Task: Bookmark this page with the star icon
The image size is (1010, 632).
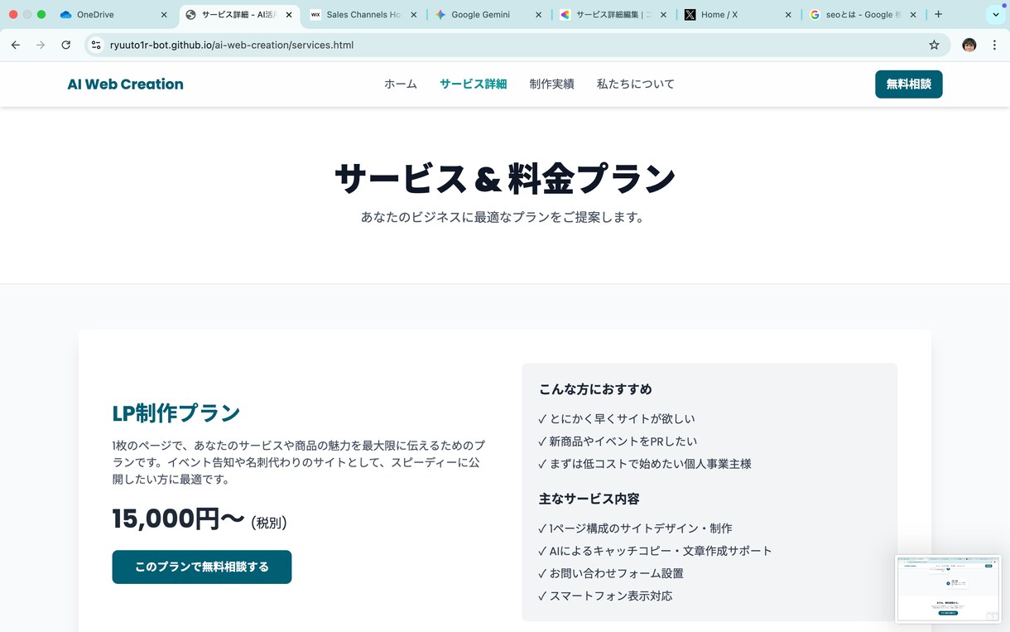Action: point(934,45)
